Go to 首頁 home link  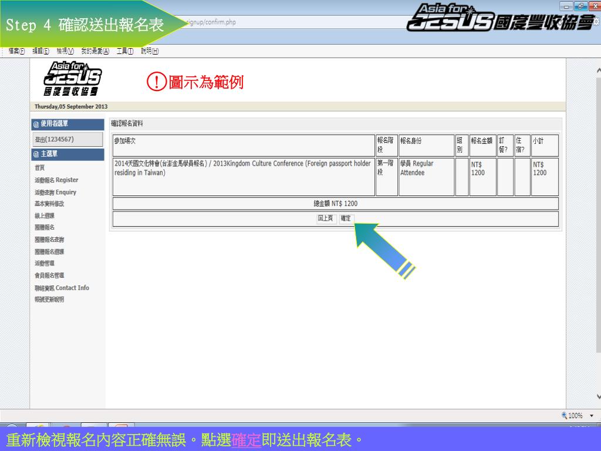pos(39,168)
